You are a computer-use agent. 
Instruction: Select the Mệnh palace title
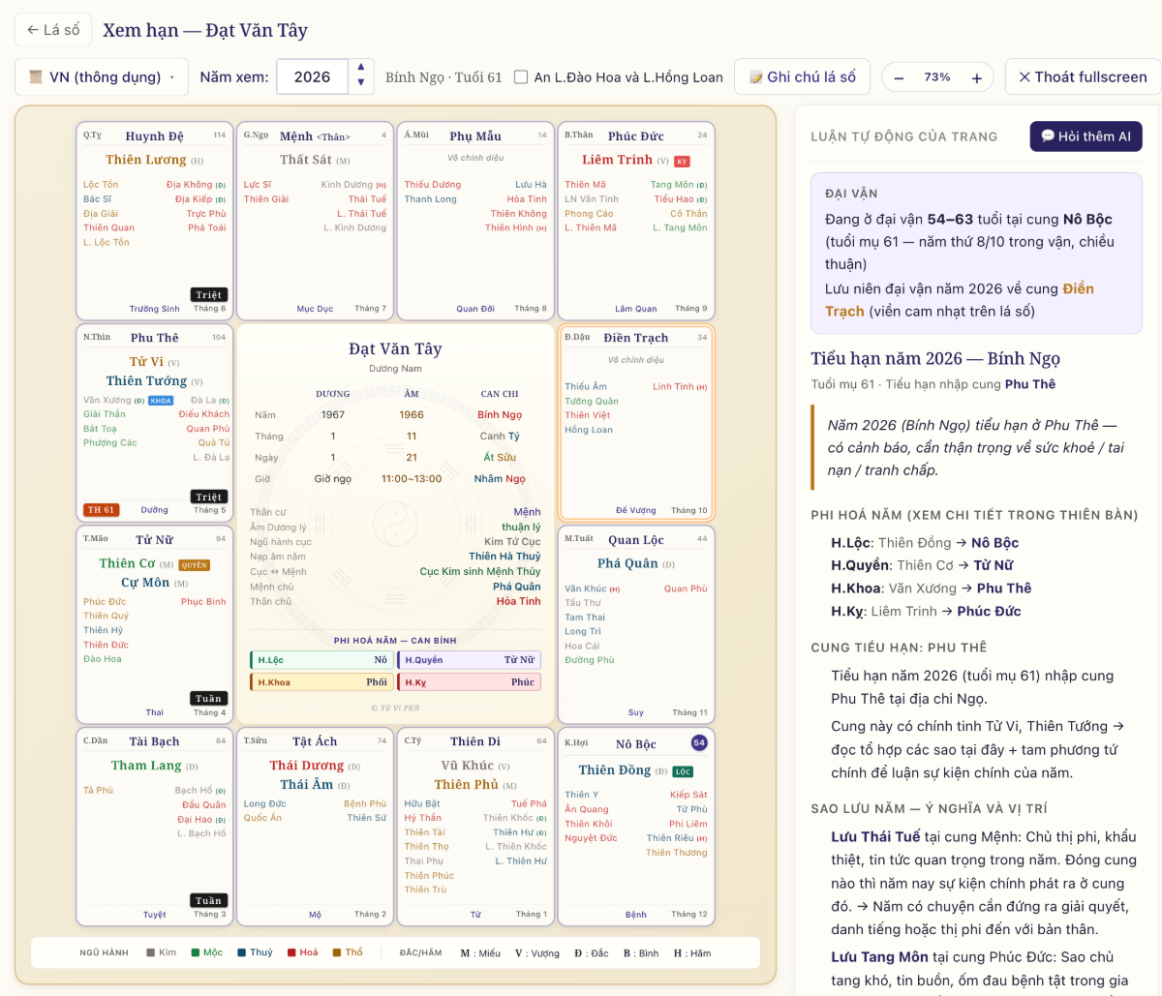[315, 136]
